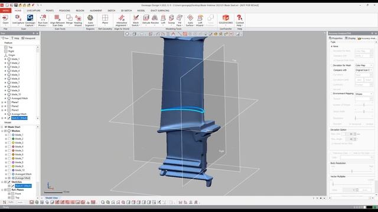The height and width of the screenshot is (212, 378).
Task: Create a reference Plane
Action: pos(105,19)
